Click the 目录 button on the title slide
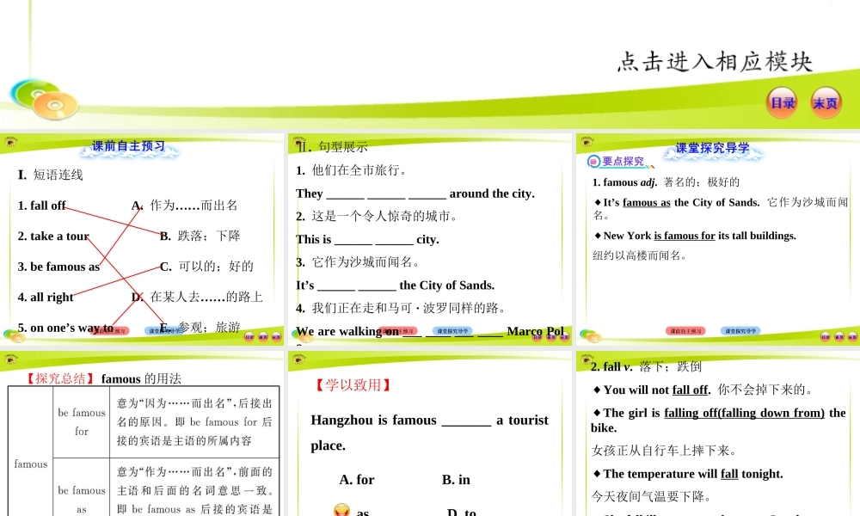The width and height of the screenshot is (860, 516). pos(782,102)
